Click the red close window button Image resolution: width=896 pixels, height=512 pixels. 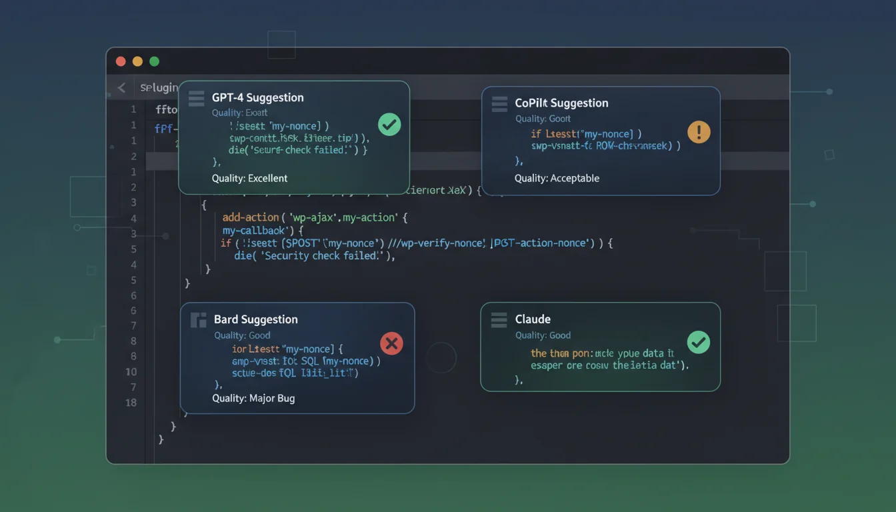point(121,61)
